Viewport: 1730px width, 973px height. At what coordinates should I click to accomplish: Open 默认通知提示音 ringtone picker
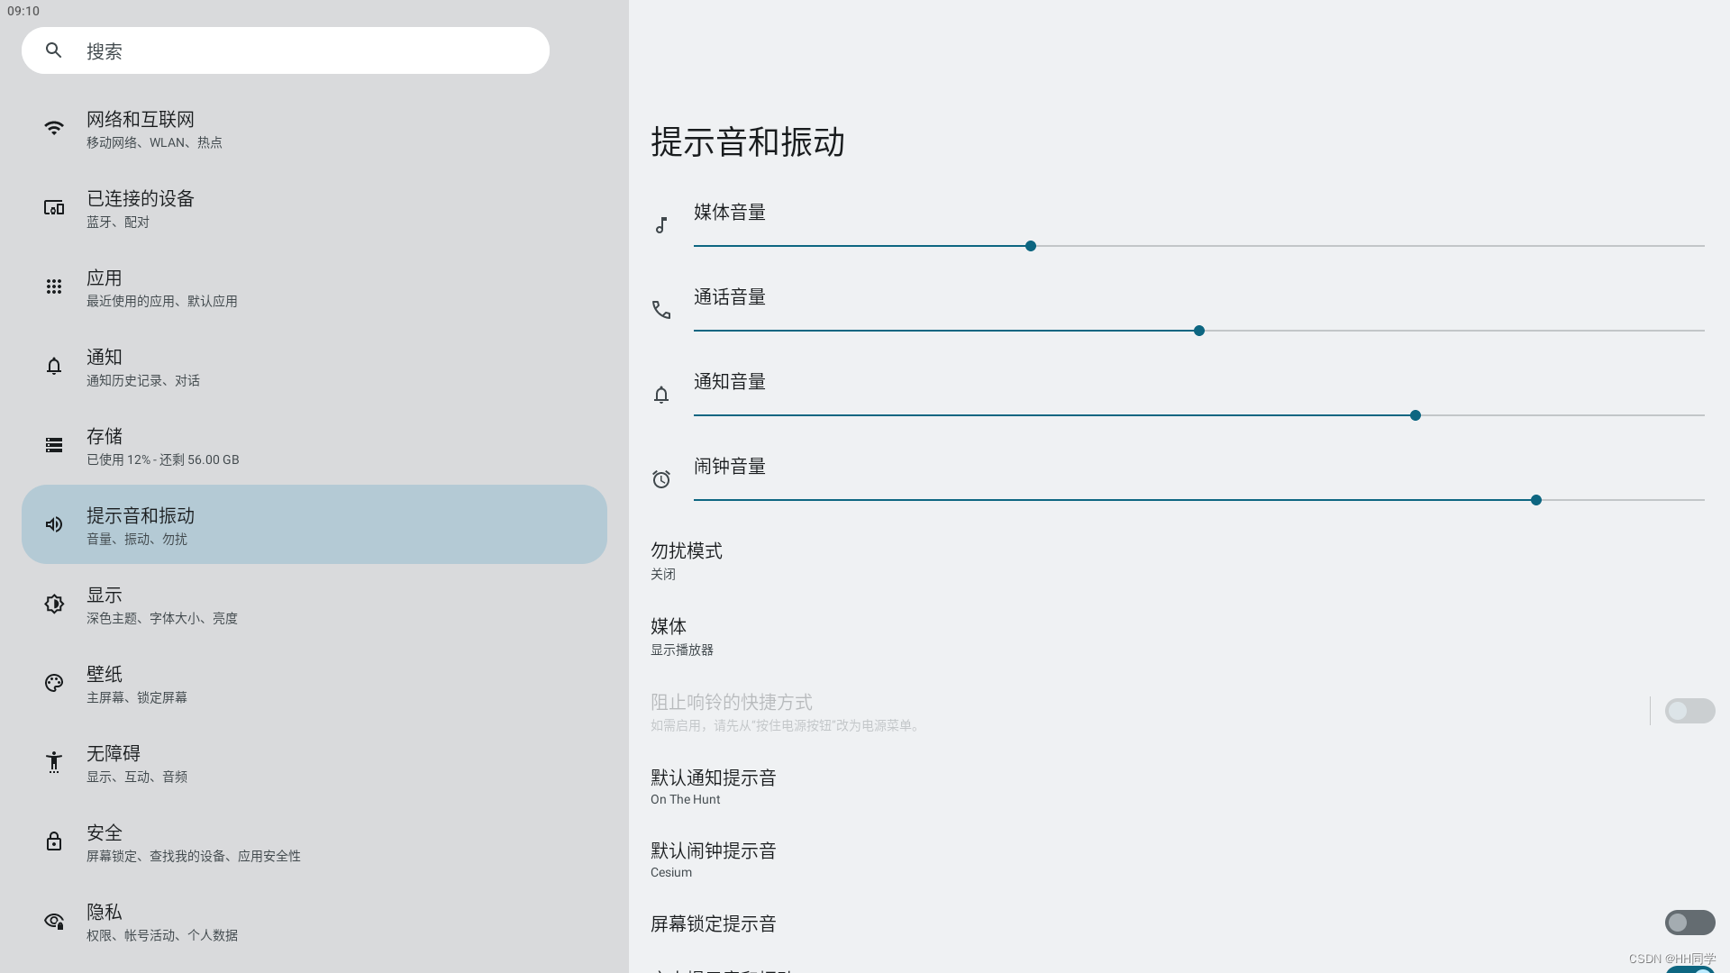[x=713, y=787]
